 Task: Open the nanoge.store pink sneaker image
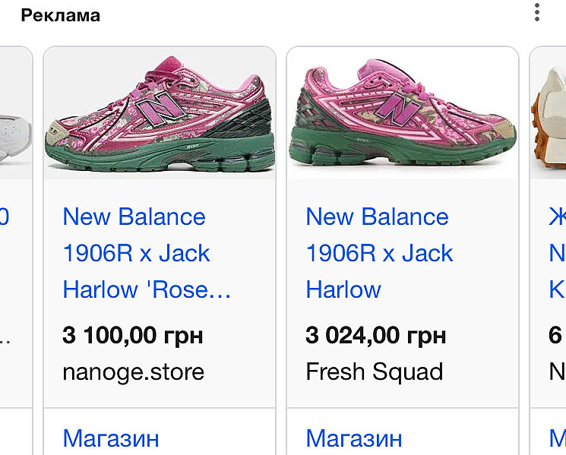[x=160, y=114]
